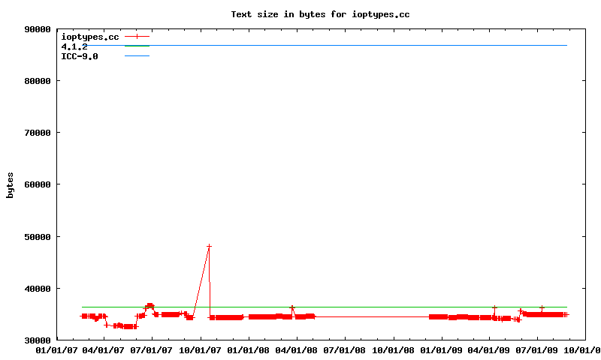Click the 90000 y-axis tick label

[37, 29]
